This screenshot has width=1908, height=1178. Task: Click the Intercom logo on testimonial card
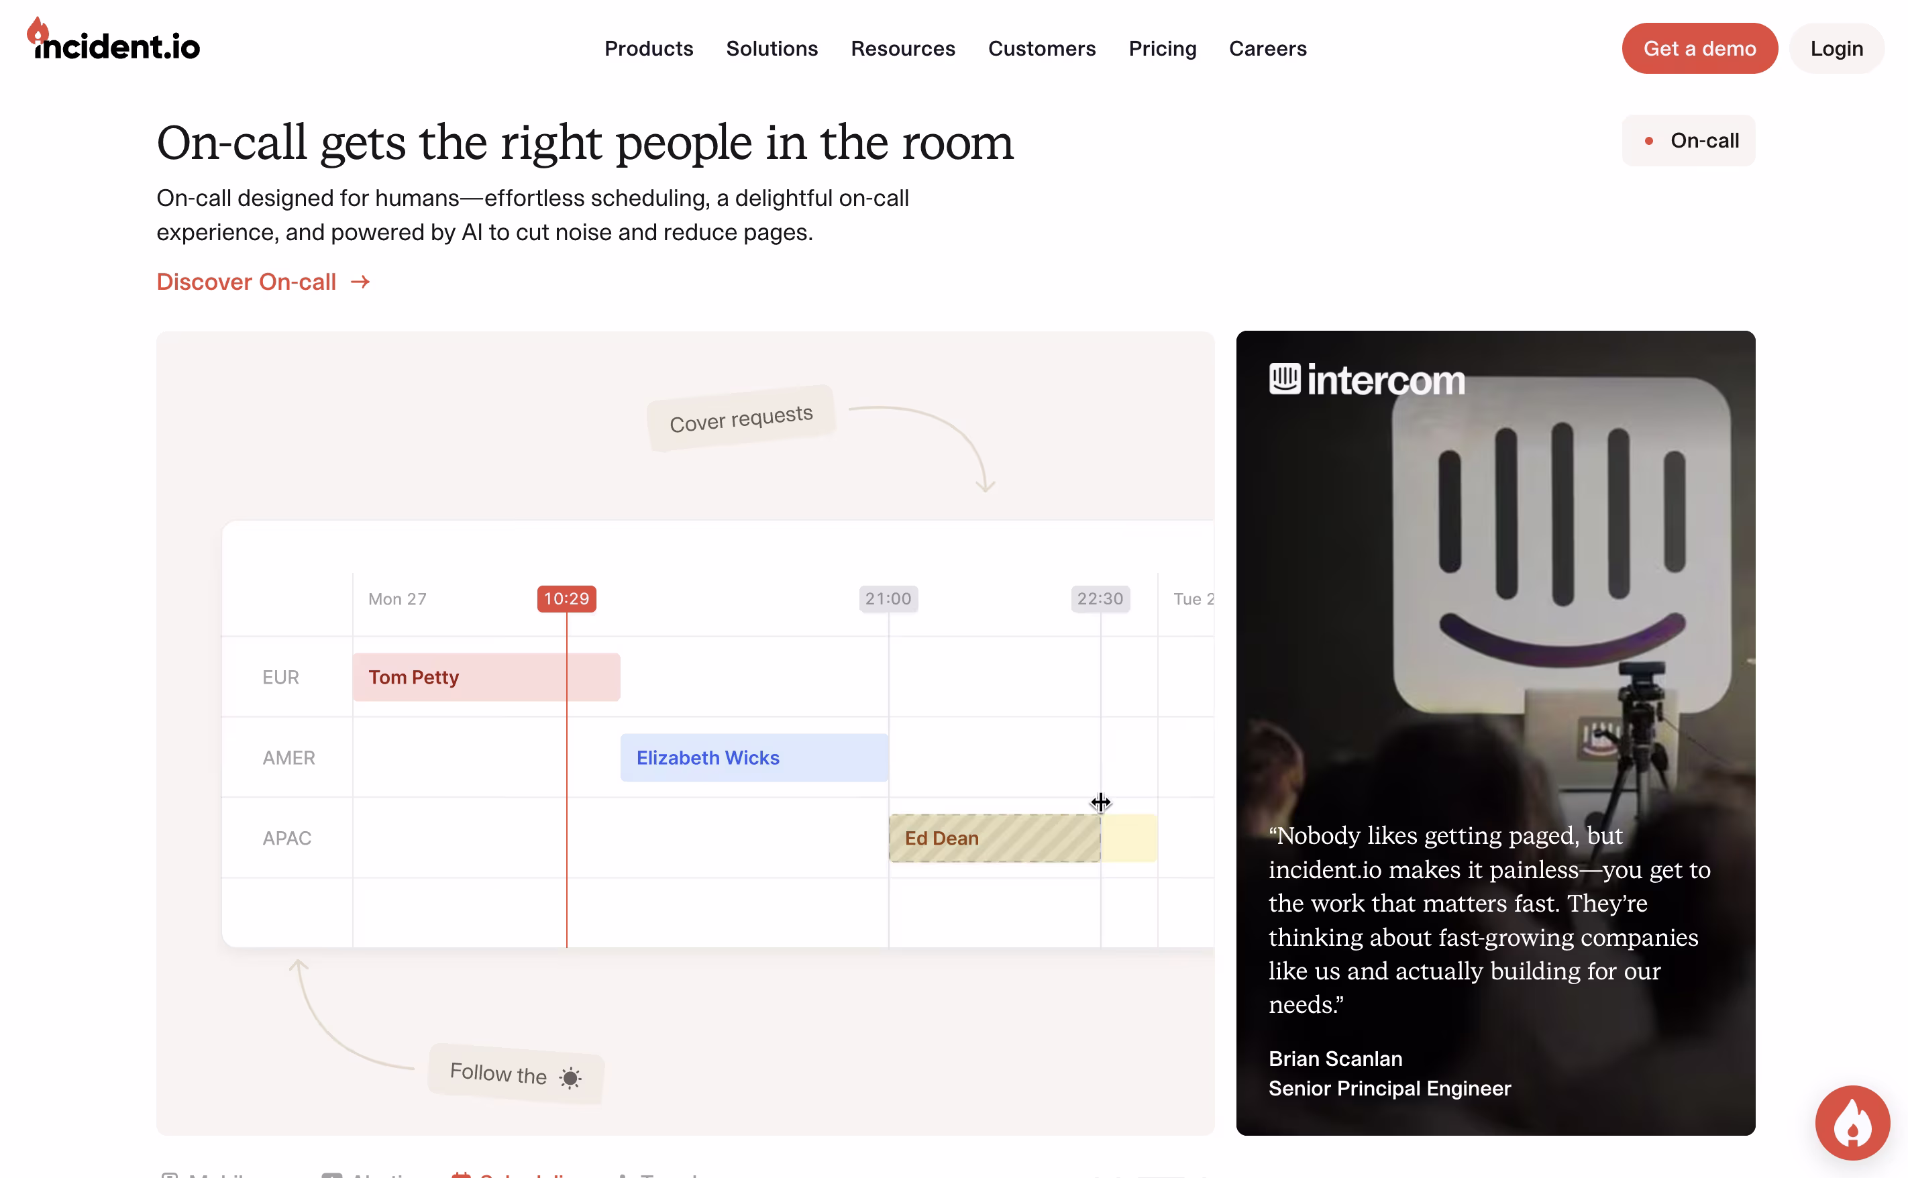[x=1366, y=380]
